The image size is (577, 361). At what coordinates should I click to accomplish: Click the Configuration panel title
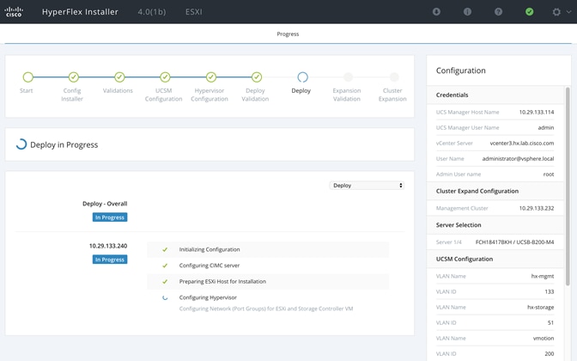[x=461, y=70]
